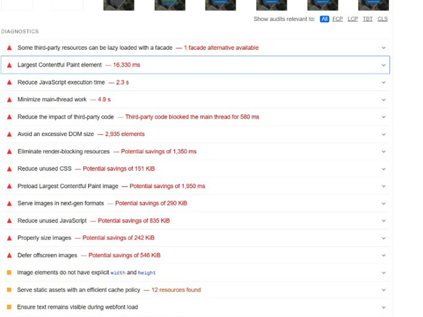Screen dimensions: 423x317
Task: Open 'Reduce JavaScript execution time' audit title
Action: tap(61, 82)
